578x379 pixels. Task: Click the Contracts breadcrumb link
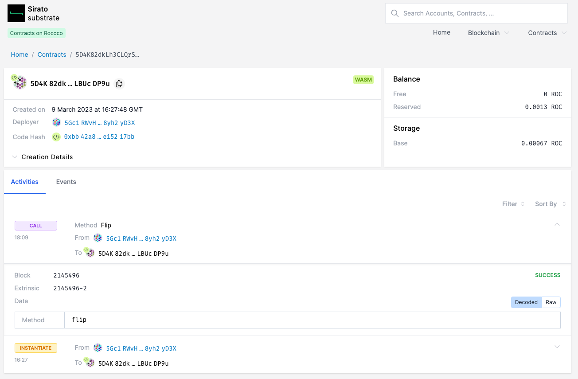click(52, 55)
